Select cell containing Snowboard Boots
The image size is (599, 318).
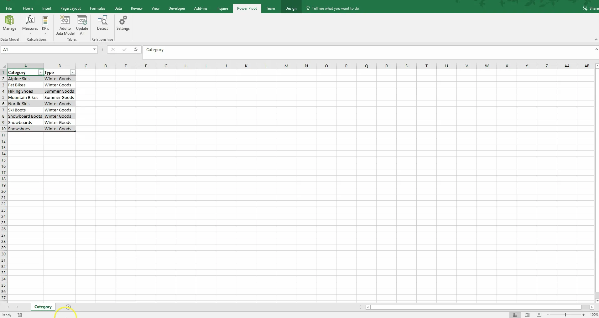click(25, 116)
